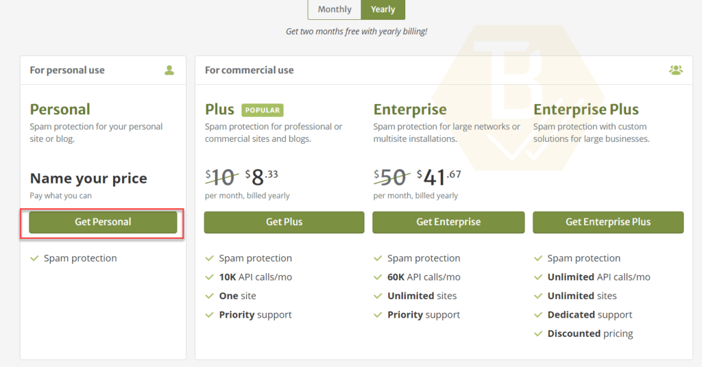Click the Get Plus button
Viewport: 702px width, 367px height.
click(x=285, y=222)
